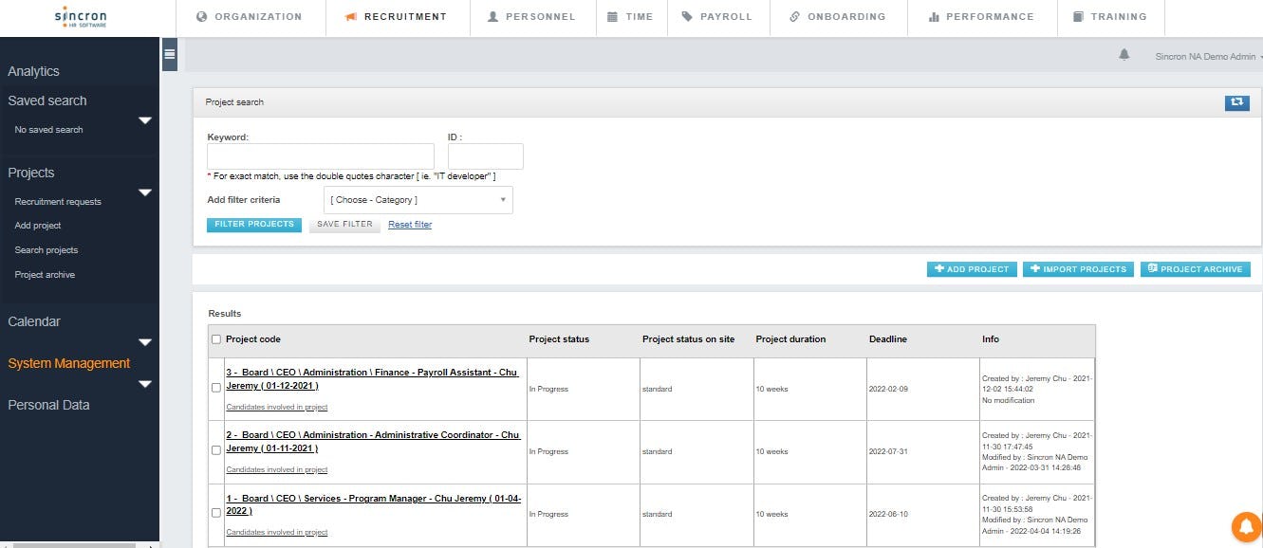Select the Program Manager project checkbox
The width and height of the screenshot is (1263, 548).
216,514
